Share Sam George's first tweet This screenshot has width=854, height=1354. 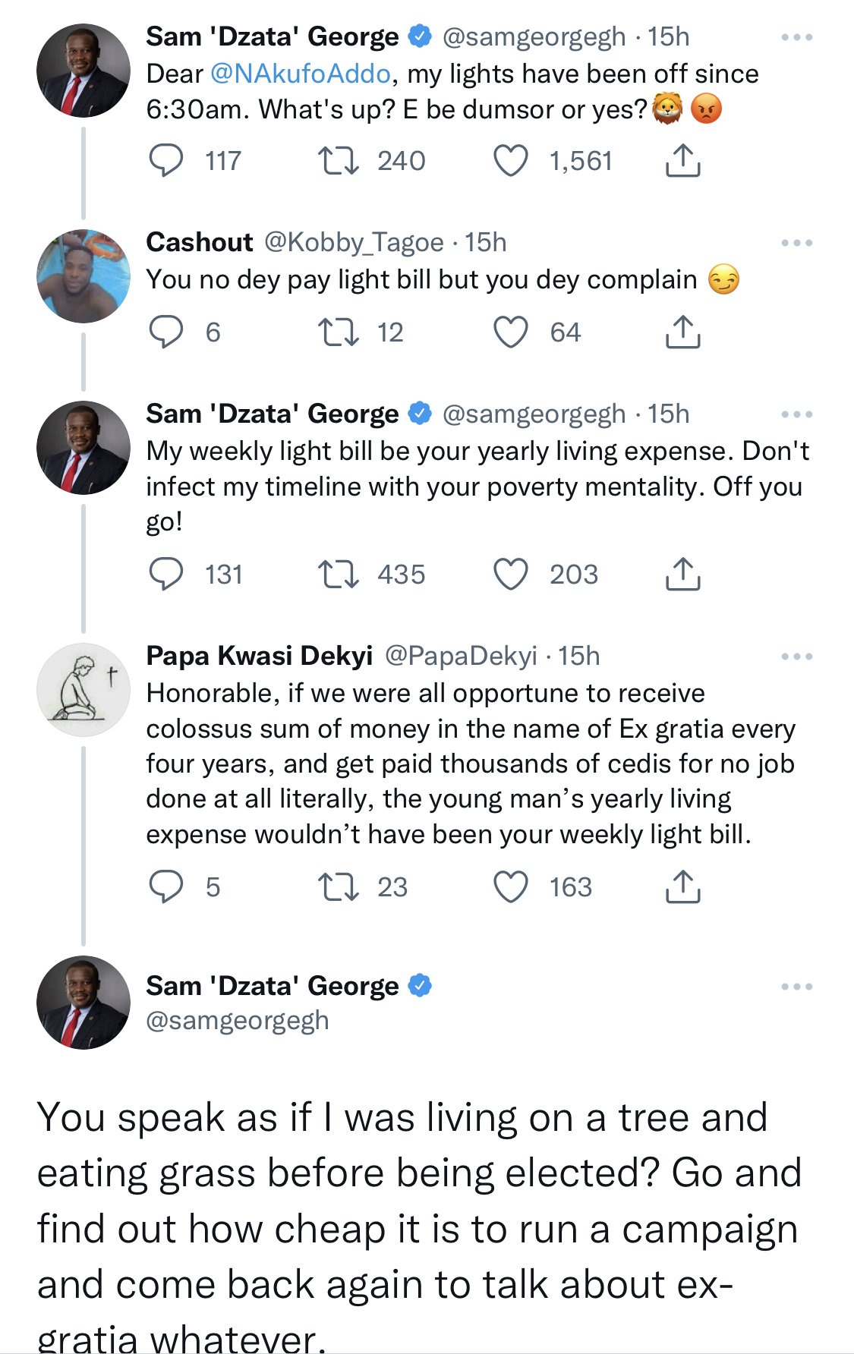(x=682, y=161)
